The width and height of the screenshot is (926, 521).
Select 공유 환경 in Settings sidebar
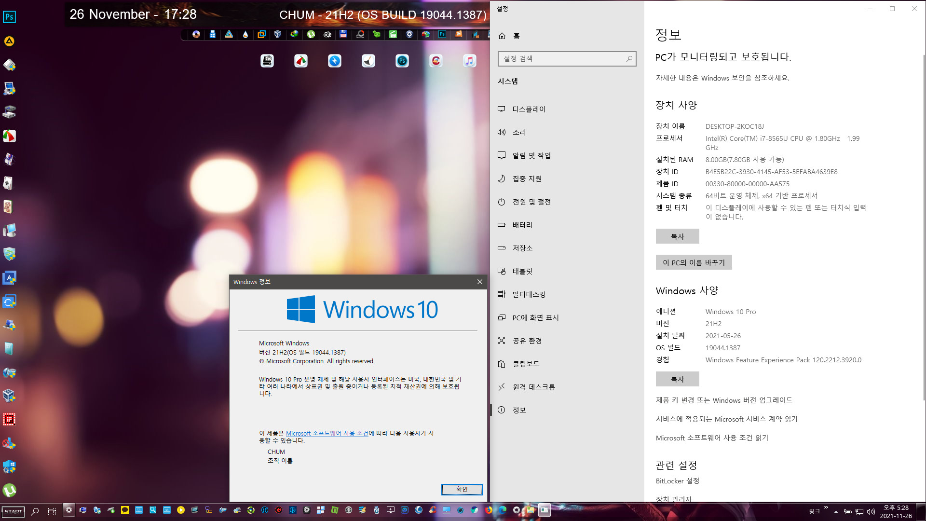[x=567, y=341]
